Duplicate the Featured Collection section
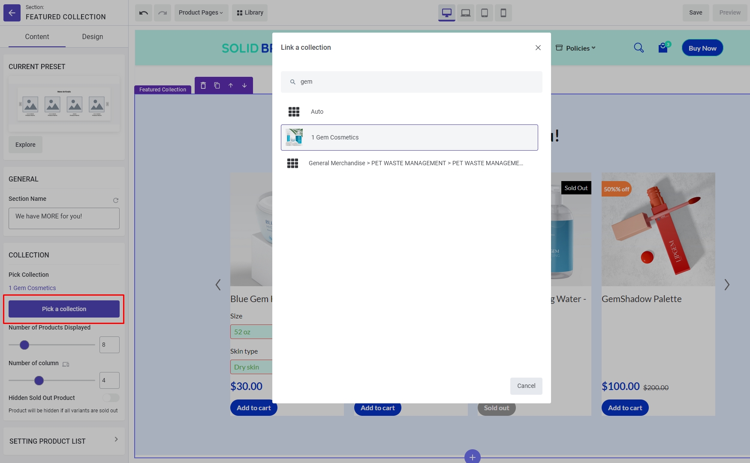This screenshot has width=750, height=463. (217, 85)
